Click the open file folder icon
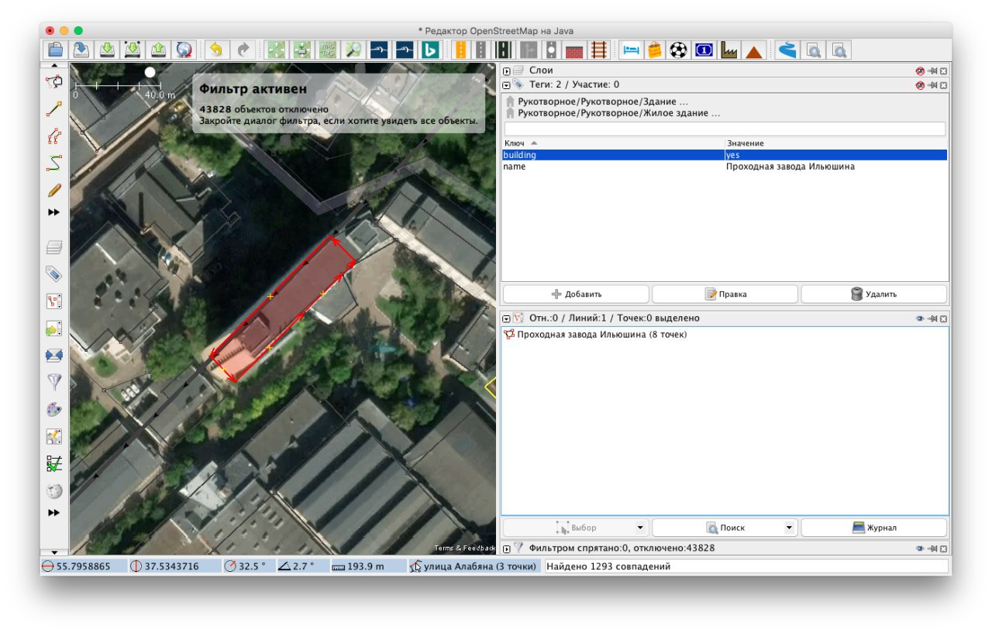The height and width of the screenshot is (633, 992). (x=55, y=50)
